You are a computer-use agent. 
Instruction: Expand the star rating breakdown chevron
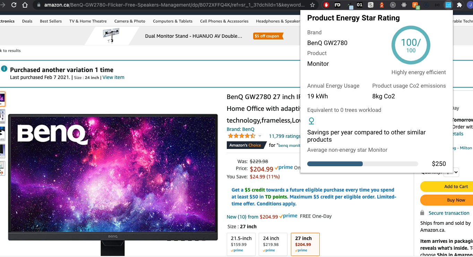[x=260, y=136]
